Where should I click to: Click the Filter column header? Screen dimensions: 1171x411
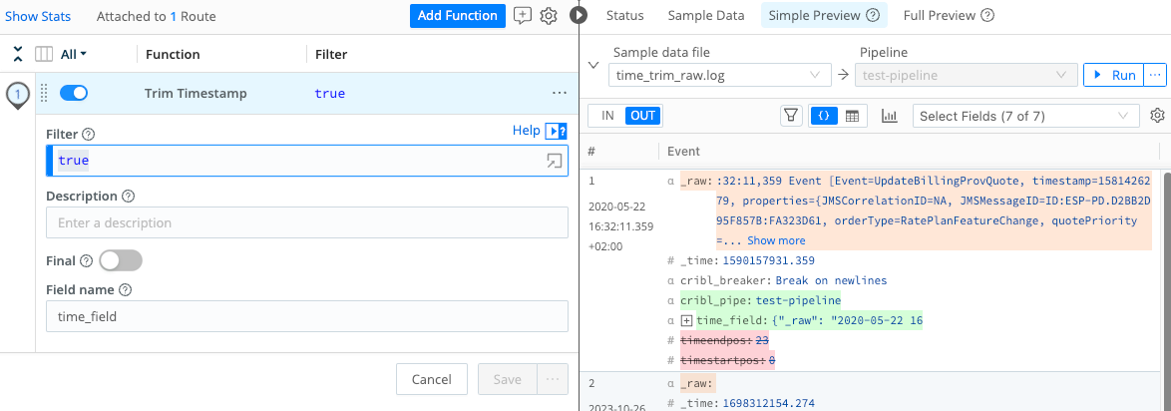331,54
